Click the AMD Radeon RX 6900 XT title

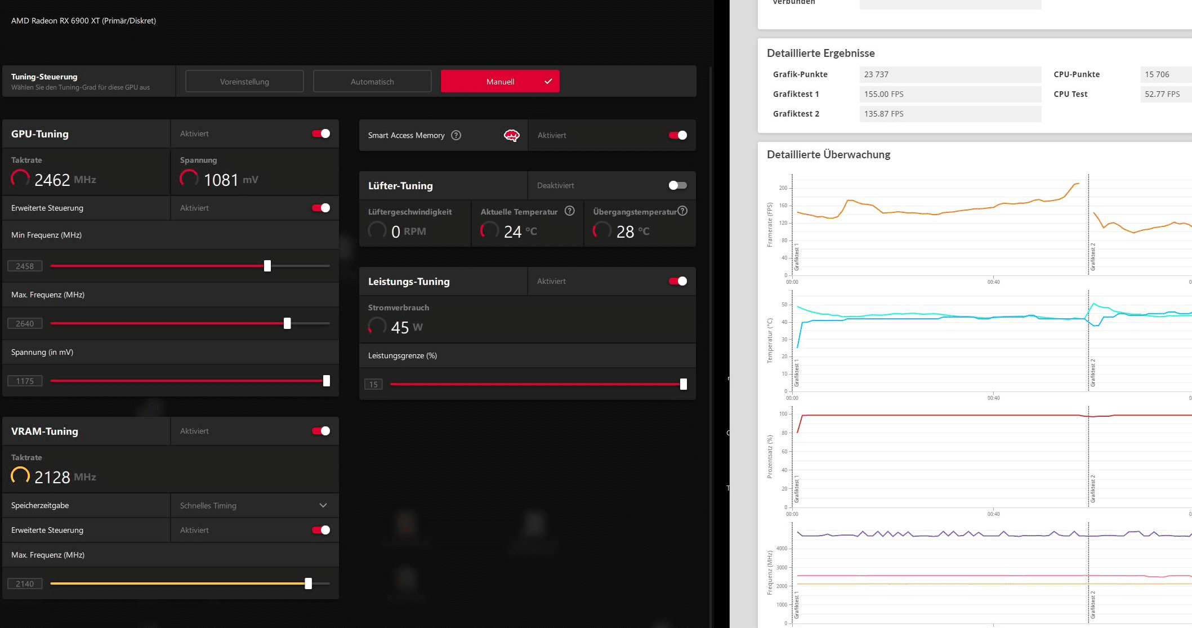83,21
